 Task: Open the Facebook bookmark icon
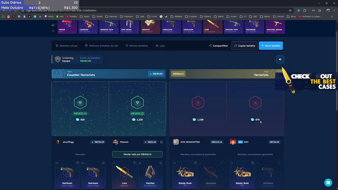tap(24, 17)
